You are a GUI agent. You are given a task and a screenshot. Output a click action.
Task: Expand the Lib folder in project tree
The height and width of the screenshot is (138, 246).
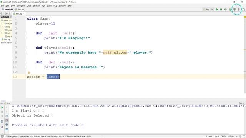(x=2, y=26)
